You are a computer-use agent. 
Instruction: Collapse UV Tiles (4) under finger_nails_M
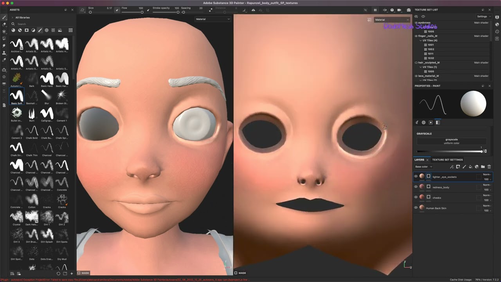tap(420, 40)
